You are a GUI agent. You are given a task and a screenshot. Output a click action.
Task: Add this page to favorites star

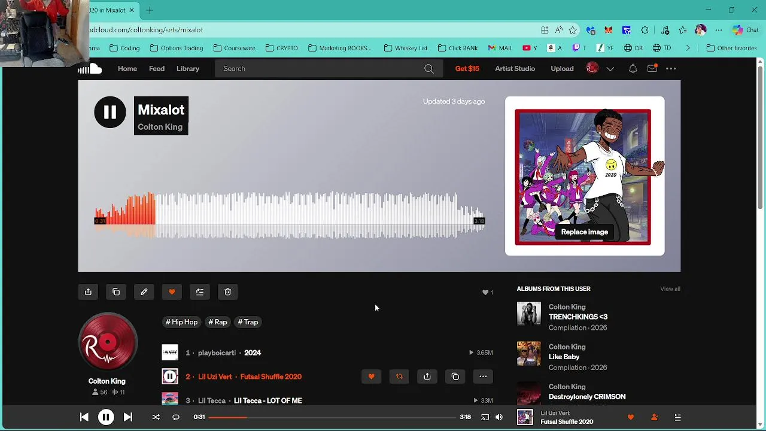tap(573, 30)
